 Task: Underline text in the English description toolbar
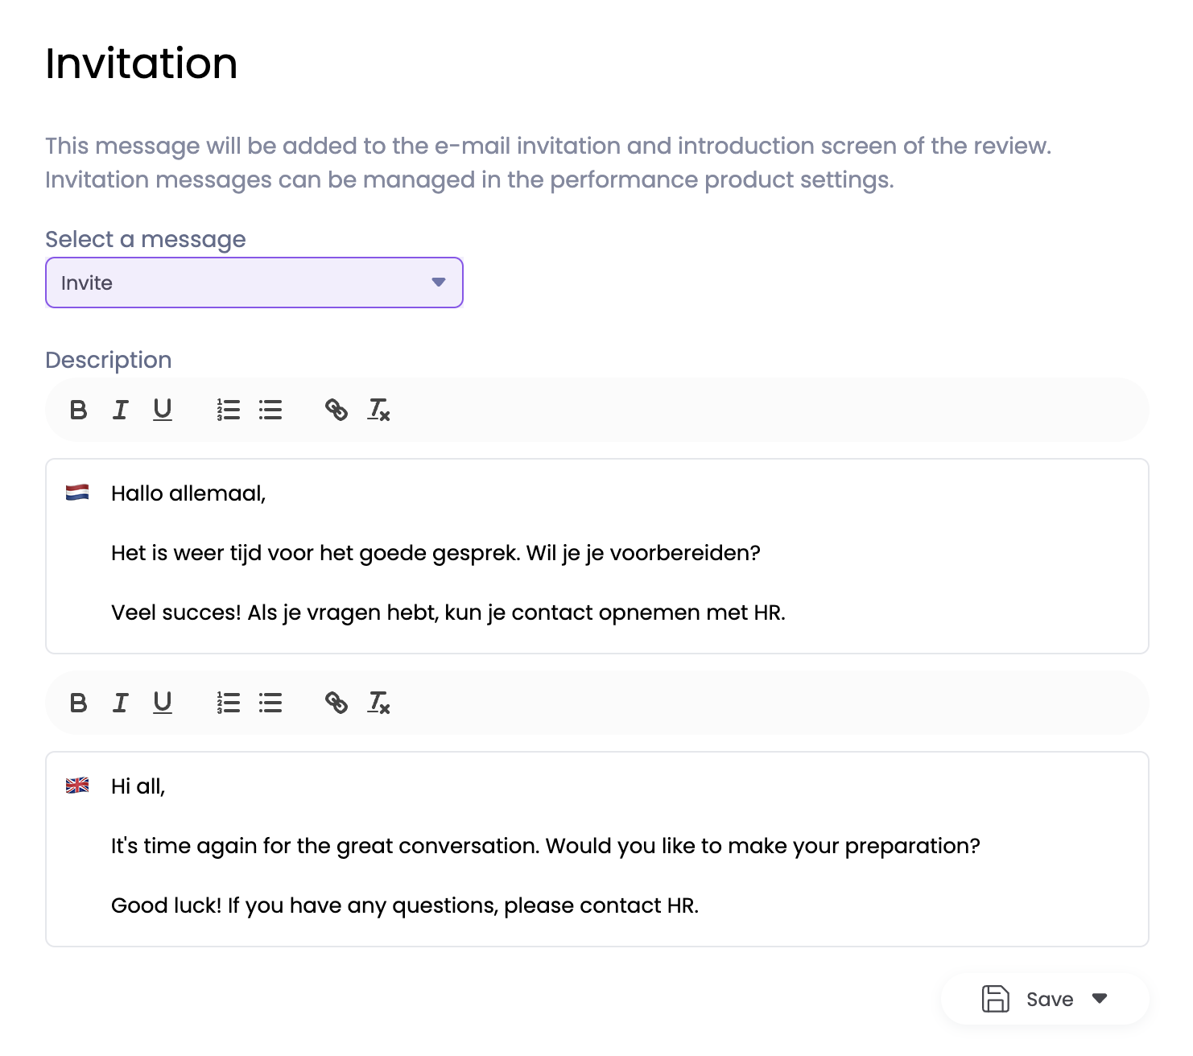163,703
